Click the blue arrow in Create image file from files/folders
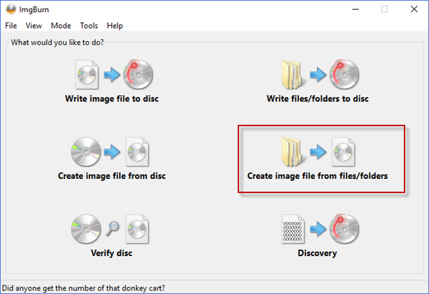The width and height of the screenshot is (429, 294). (x=318, y=152)
